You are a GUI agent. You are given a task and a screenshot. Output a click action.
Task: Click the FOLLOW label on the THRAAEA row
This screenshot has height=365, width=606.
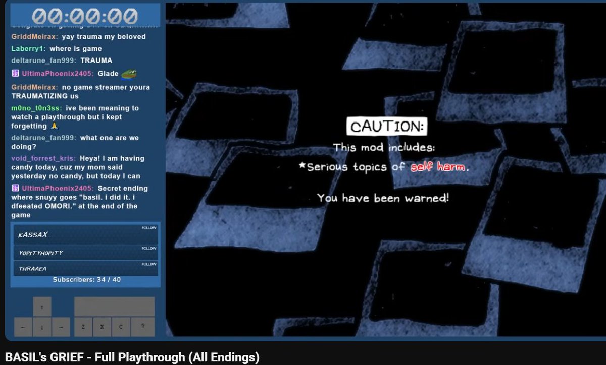click(x=149, y=264)
